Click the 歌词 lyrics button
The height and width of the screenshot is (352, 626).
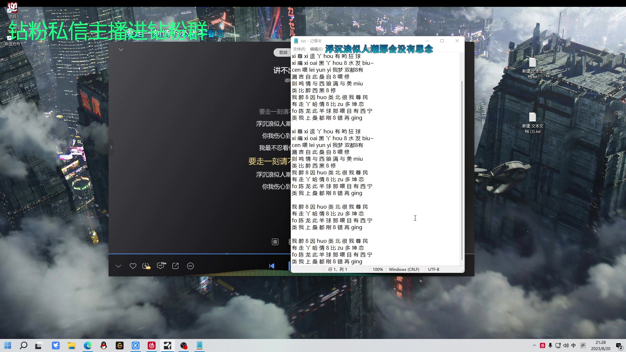[x=282, y=52]
